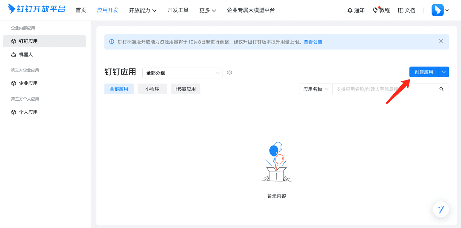Open the 应用名称 search type dropdown
The width and height of the screenshot is (461, 228).
[x=316, y=89]
